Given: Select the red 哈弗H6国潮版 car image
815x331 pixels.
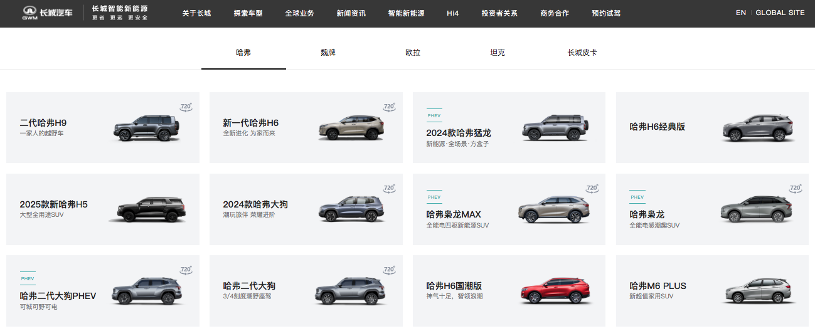Looking at the screenshot, I should pos(553,290).
